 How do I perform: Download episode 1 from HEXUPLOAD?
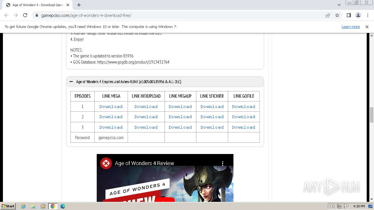146,106
